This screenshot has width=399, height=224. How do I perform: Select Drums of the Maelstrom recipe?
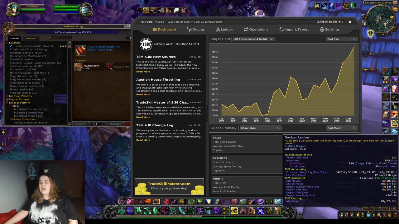[28, 56]
